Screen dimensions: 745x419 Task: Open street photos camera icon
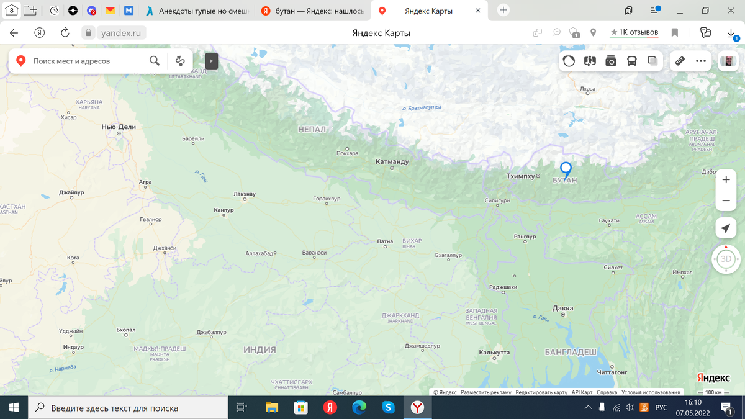click(611, 61)
